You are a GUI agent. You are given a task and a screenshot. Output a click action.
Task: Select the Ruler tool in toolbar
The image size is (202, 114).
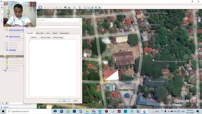click(x=80, y=7)
